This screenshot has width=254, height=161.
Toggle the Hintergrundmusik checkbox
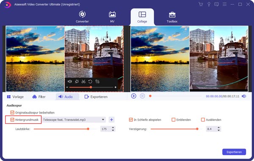[12, 119]
